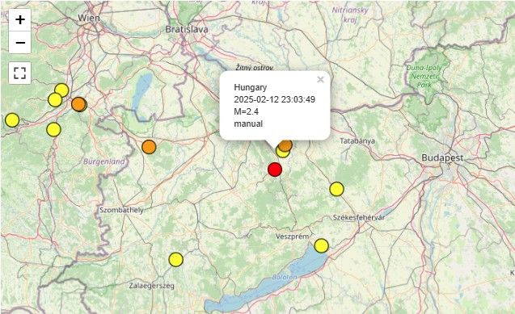The image size is (515, 314).
Task: Click the Wien city label
Action: (89, 18)
